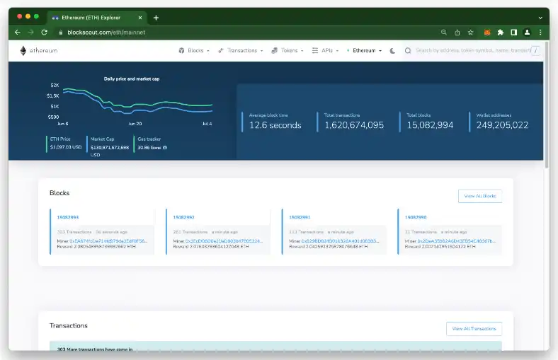Click the blockscout.com URL in the address bar
The image size is (558, 360).
pos(106,33)
